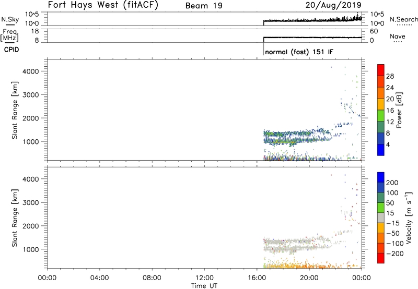Click the date '20/Aug/2019'

[x=333, y=5]
